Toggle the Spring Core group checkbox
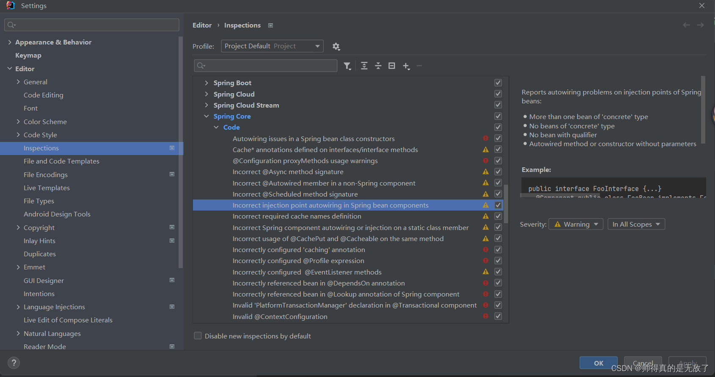 pyautogui.click(x=498, y=116)
